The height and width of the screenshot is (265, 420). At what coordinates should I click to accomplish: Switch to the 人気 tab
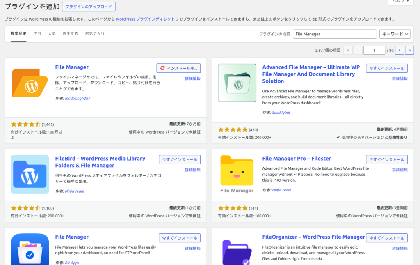click(52, 34)
